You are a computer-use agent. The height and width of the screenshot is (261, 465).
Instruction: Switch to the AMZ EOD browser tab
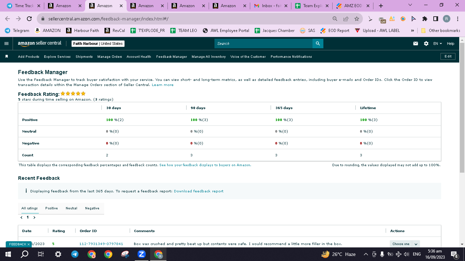tap(353, 6)
